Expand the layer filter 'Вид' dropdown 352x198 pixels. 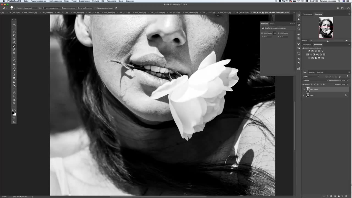click(311, 76)
